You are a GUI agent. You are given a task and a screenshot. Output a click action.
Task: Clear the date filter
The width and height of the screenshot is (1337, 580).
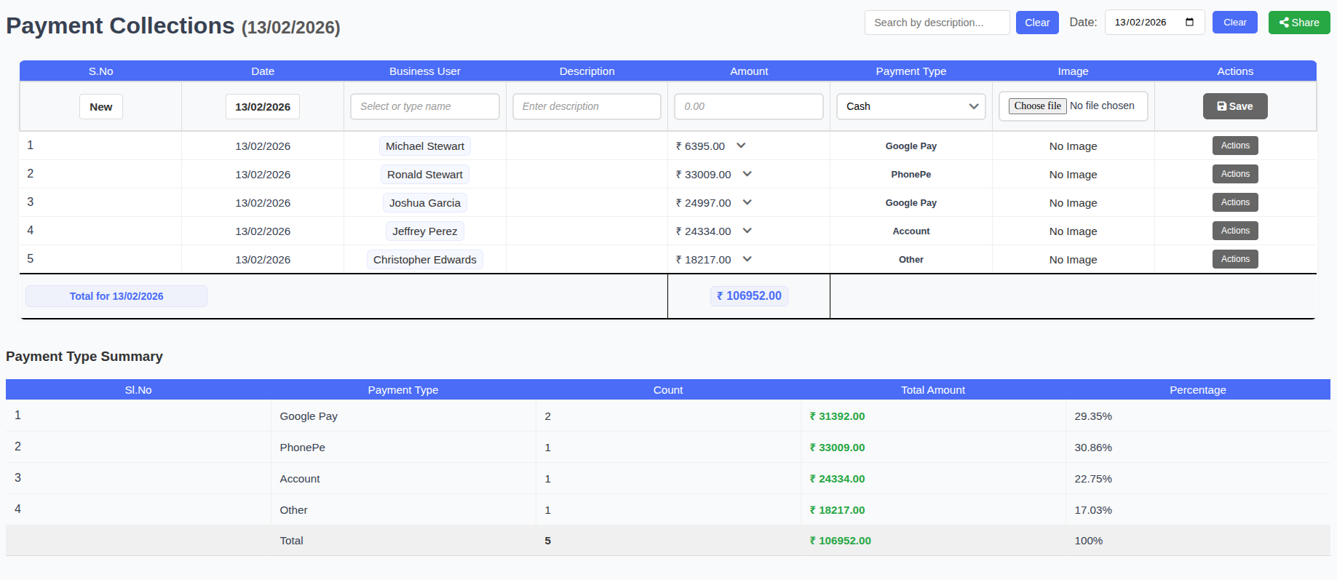pos(1234,23)
